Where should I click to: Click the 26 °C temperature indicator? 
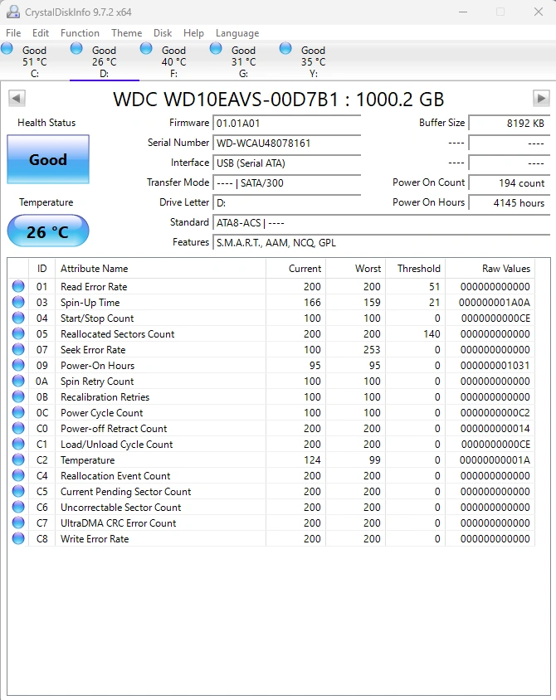(48, 231)
